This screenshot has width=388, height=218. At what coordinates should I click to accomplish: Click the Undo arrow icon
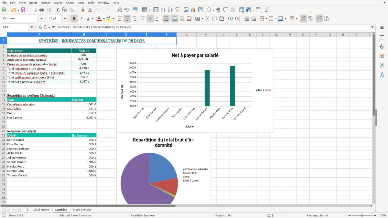point(99,10)
